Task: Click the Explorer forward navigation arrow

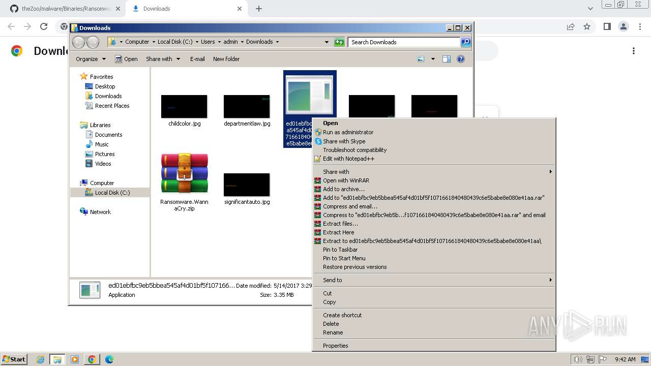Action: (x=93, y=42)
